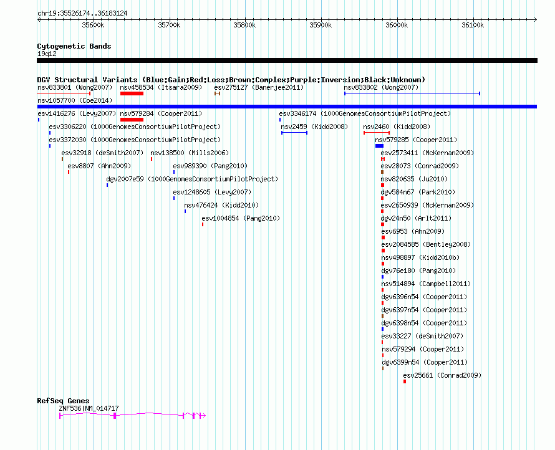This screenshot has height=450, width=555.
Task: Click nsv476424 (Kidd2010) label
Action: (x=221, y=205)
